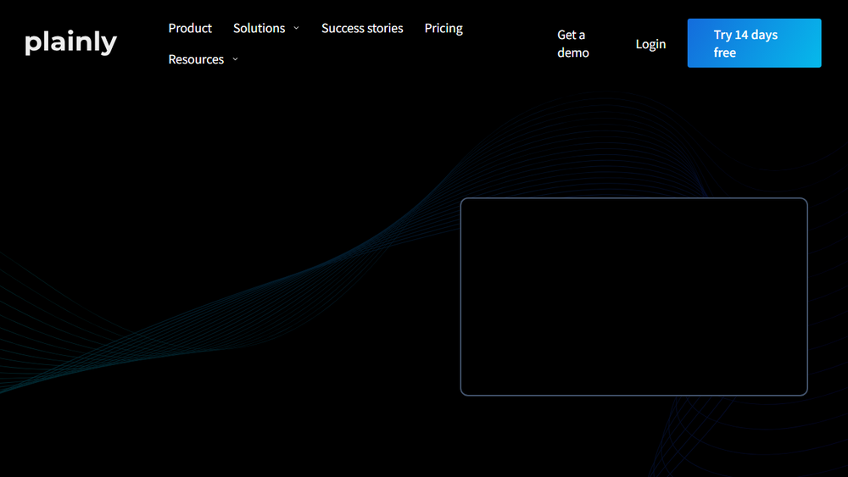Expand the Solutions dropdown chevron
Viewport: 848px width, 477px height.
tap(296, 28)
